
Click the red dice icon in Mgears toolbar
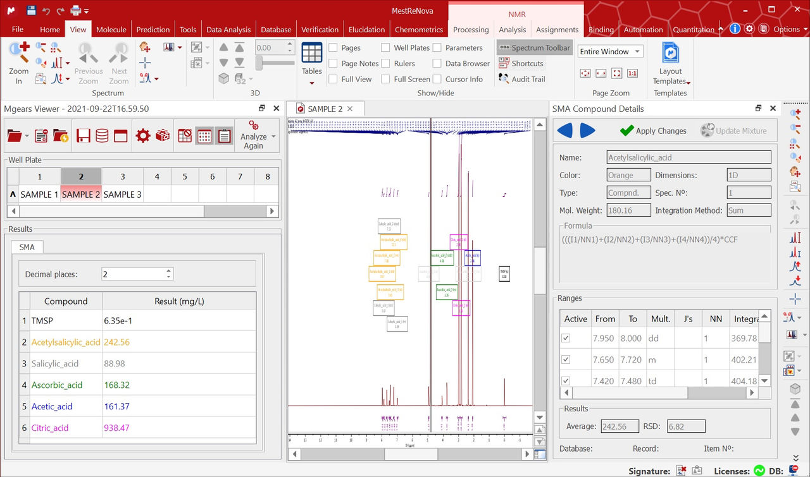[x=163, y=136]
